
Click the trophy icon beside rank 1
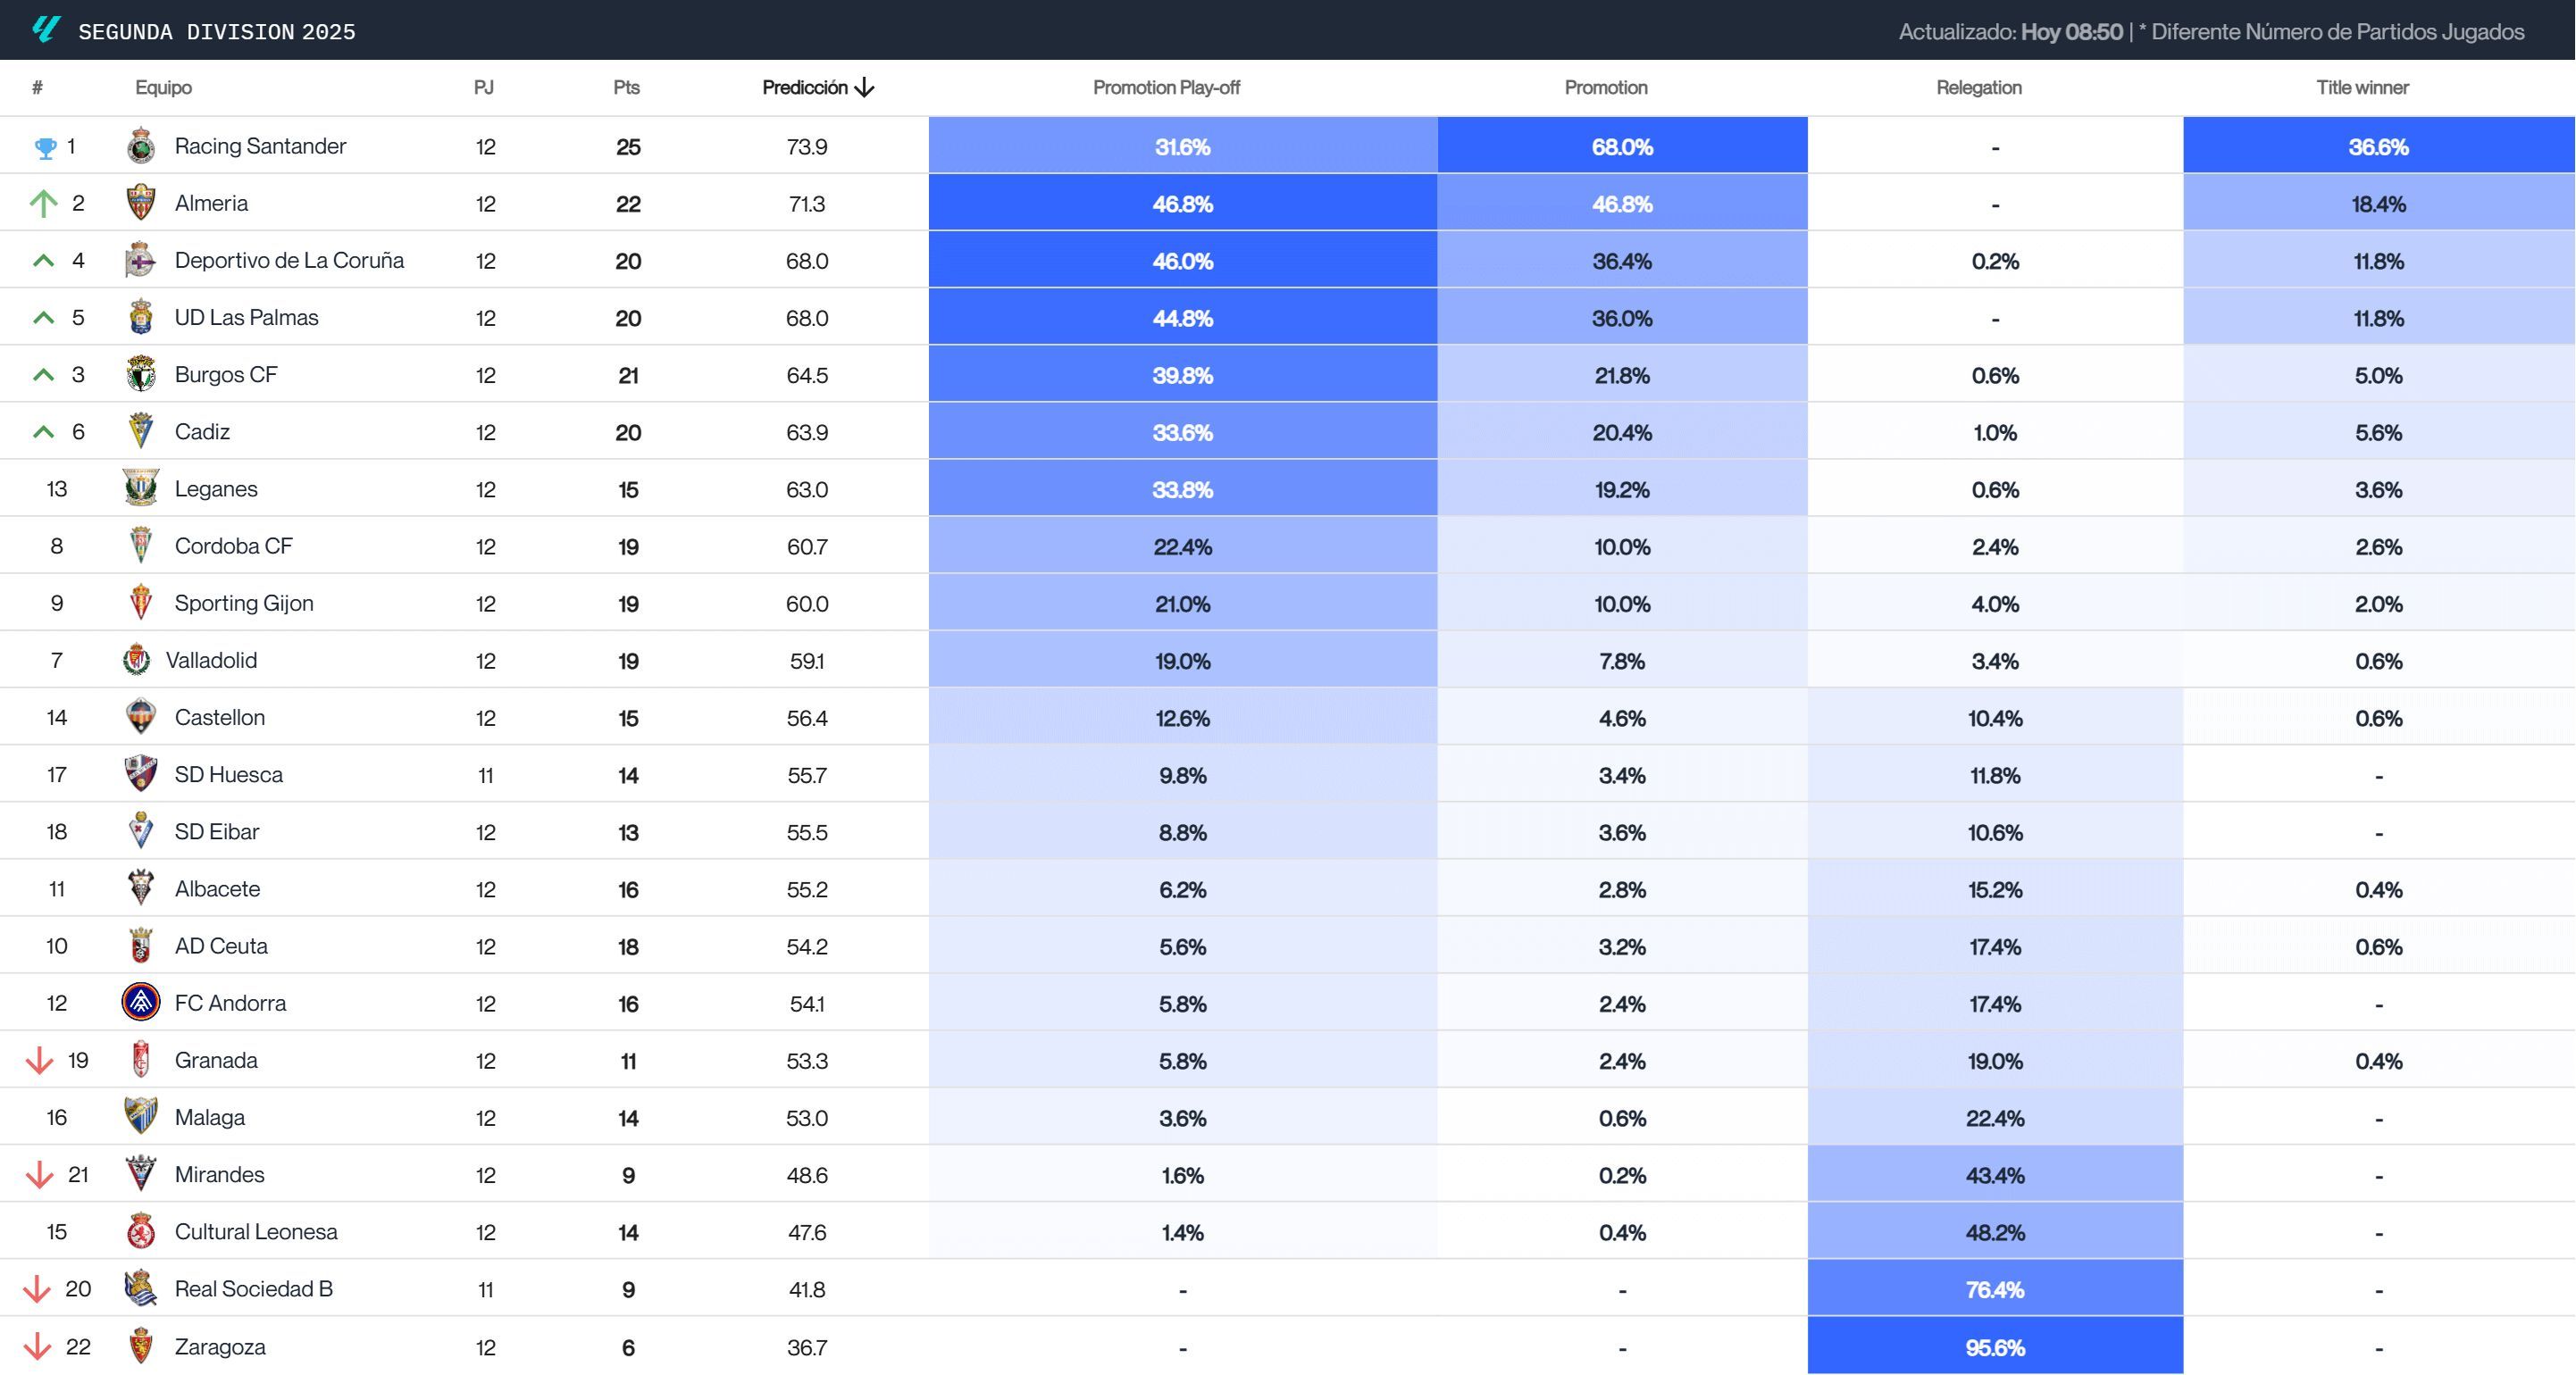(x=45, y=148)
